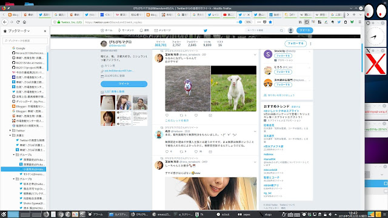The width and height of the screenshot is (388, 218).
Task: Open the Firefox library icon
Action: 301,22
